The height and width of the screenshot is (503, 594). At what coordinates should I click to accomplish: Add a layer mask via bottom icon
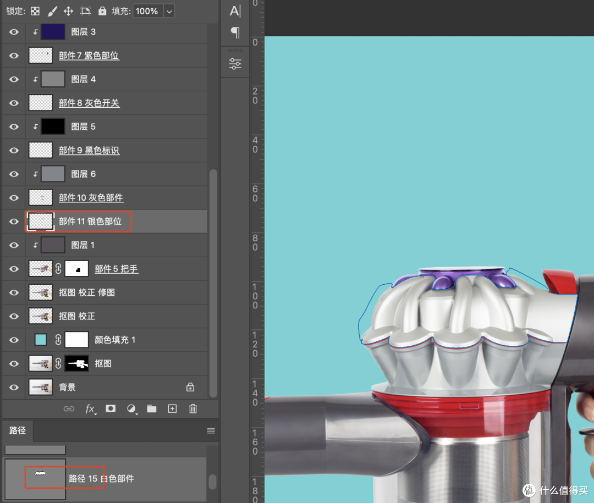coord(111,408)
